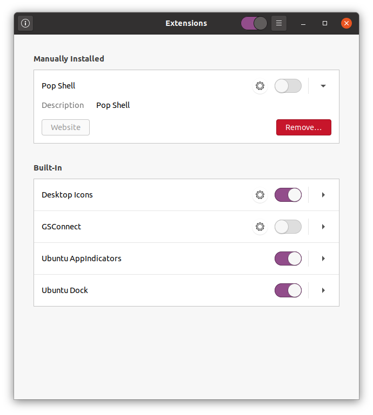Click the Website button

[65, 127]
